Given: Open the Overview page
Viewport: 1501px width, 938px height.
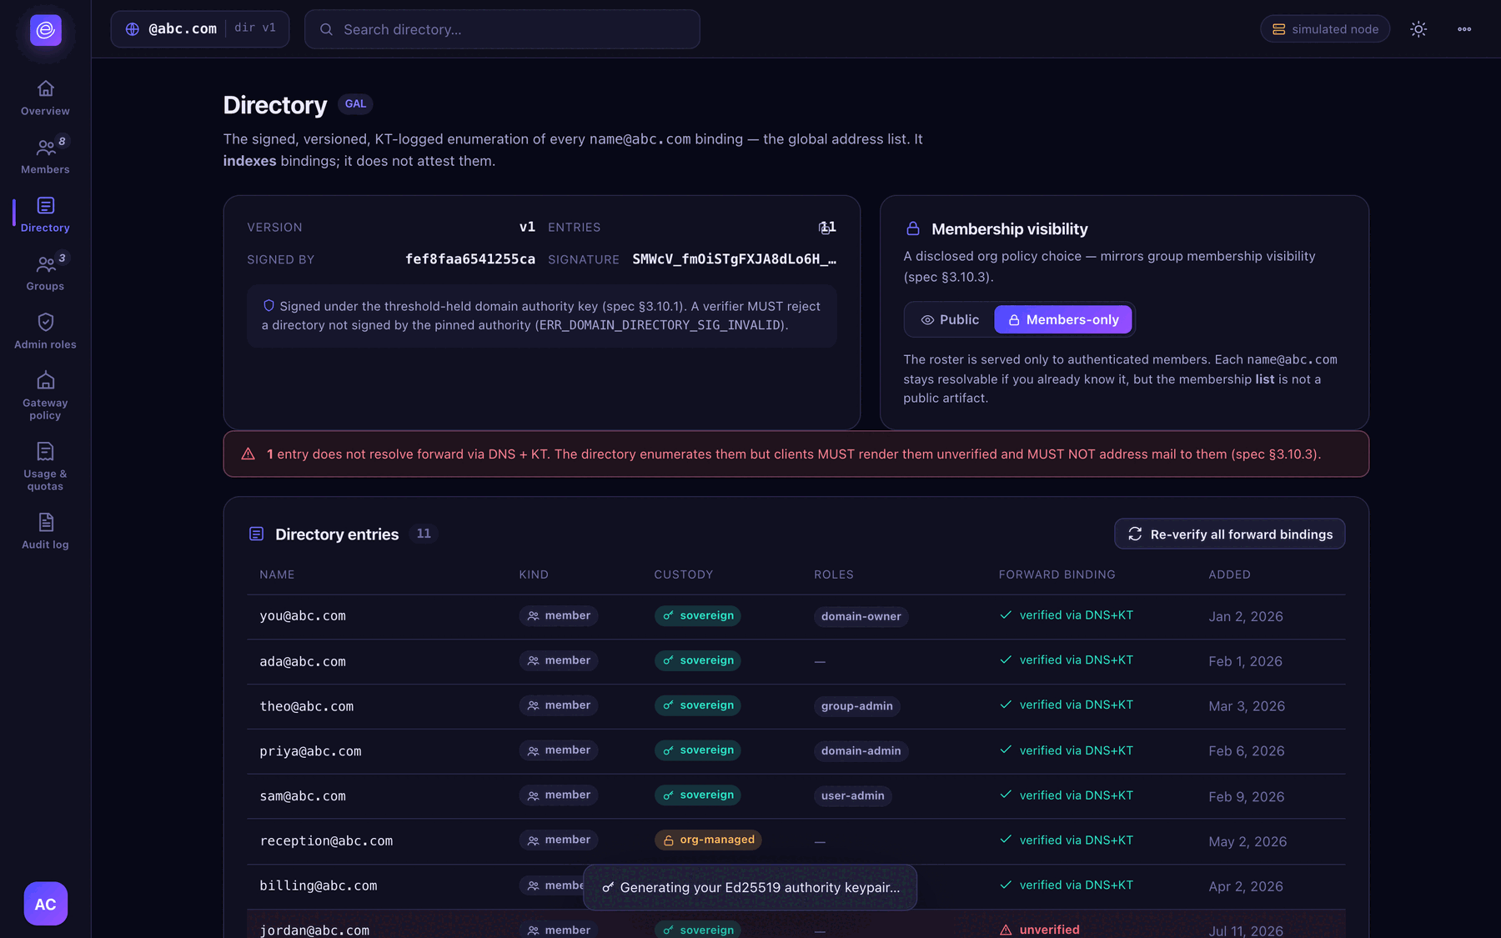Looking at the screenshot, I should coord(45,98).
